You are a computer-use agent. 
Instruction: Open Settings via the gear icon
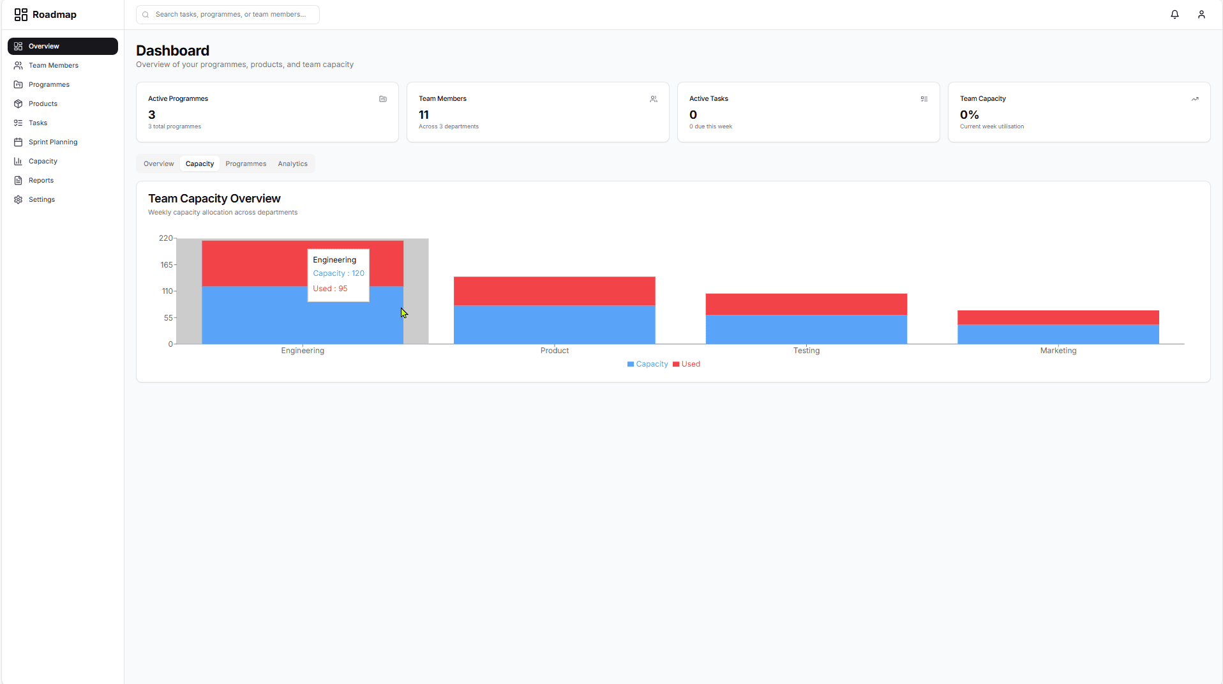tap(17, 199)
